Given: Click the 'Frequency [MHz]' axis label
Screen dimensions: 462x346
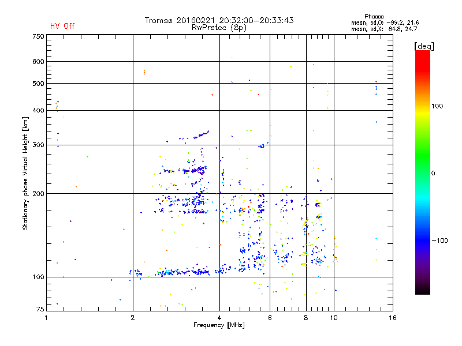Looking at the screenshot, I should 219,325.
